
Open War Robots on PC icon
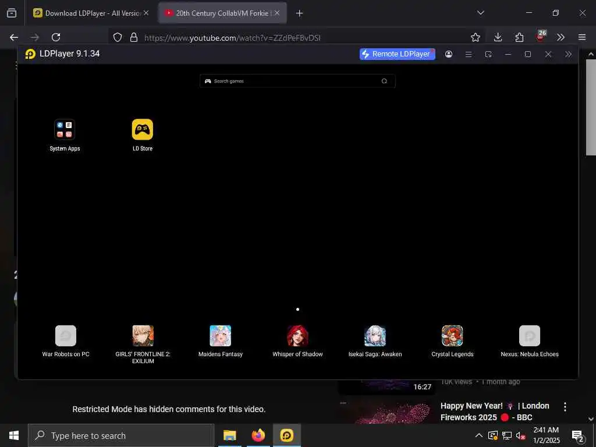tap(66, 336)
